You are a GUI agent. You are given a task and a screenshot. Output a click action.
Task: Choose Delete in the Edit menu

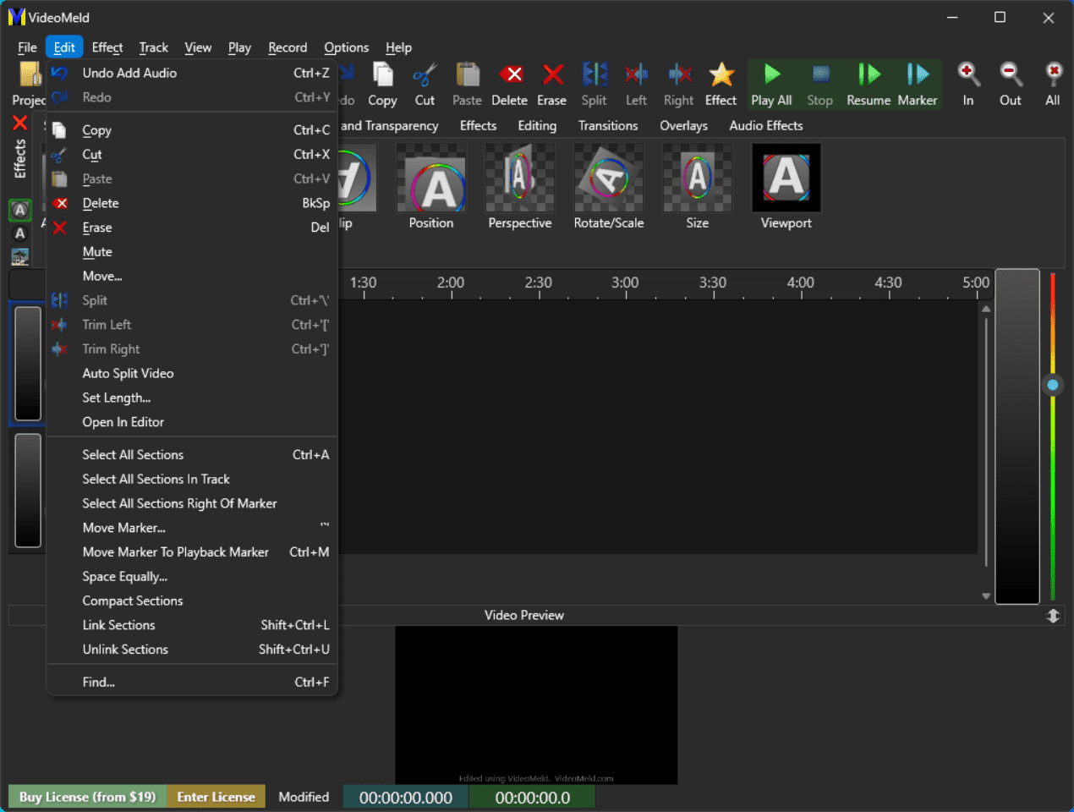click(192, 203)
